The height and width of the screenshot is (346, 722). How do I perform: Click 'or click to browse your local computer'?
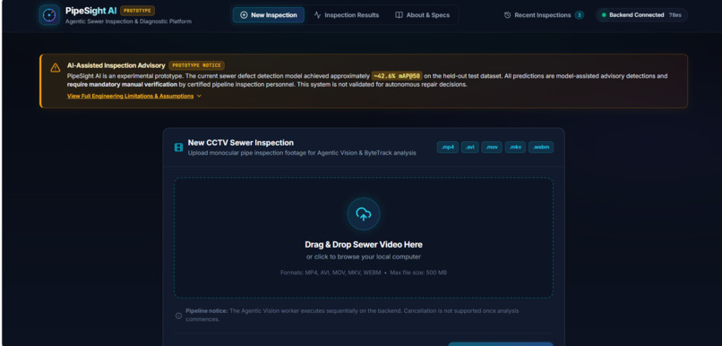click(x=364, y=257)
